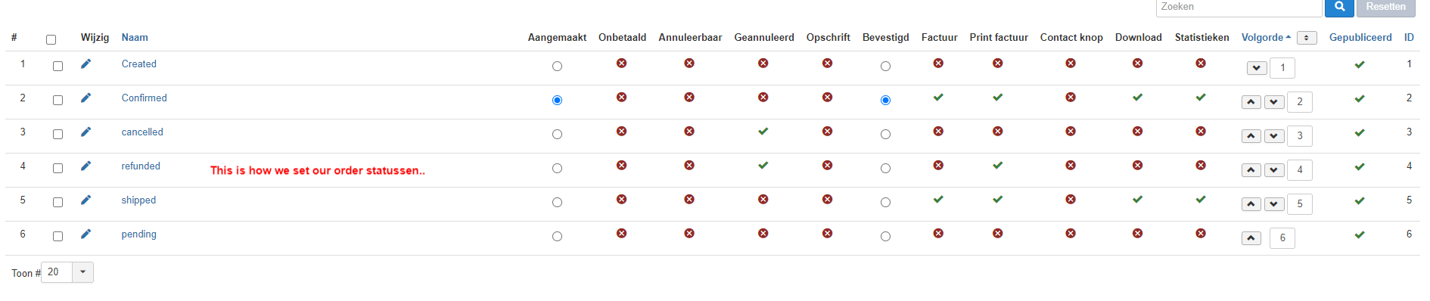Toggle the Download checkmark on the shipped row
This screenshot has width=1430, height=301.
[1137, 200]
